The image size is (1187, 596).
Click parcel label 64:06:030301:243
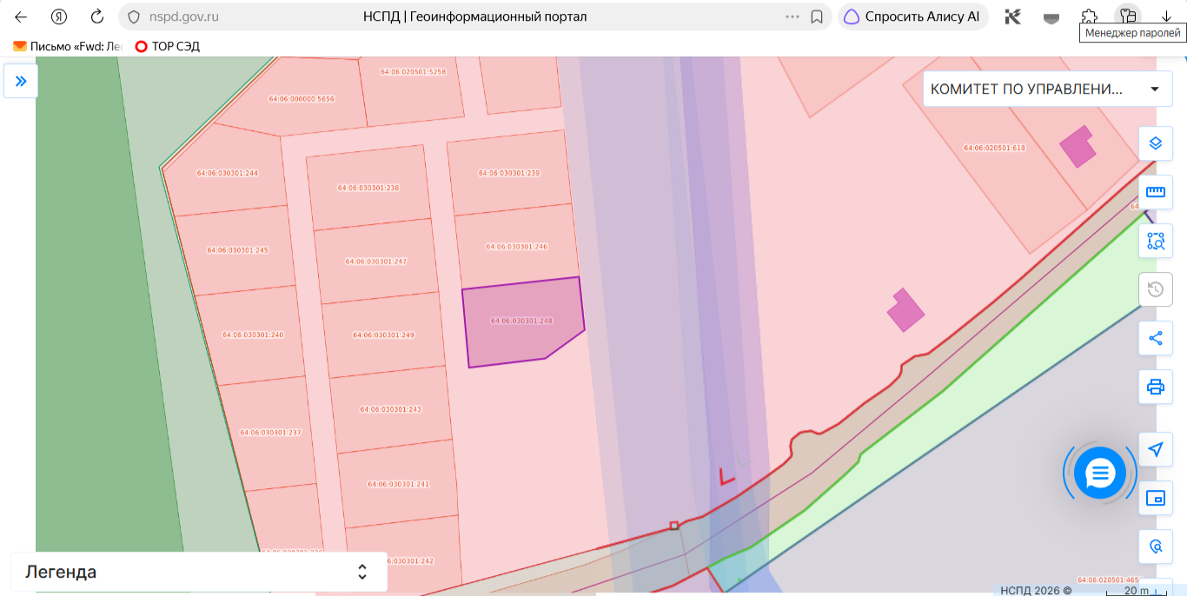[391, 409]
